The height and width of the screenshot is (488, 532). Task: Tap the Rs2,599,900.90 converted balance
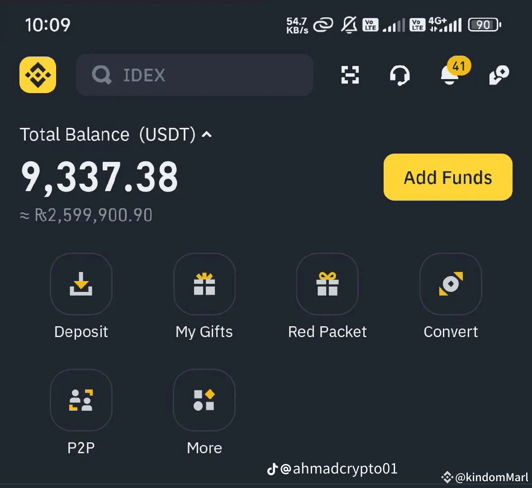[86, 215]
